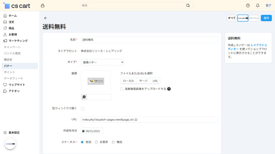The image size is (275, 154).
Task: Select the 無効 status radio button
Action: click(113, 142)
